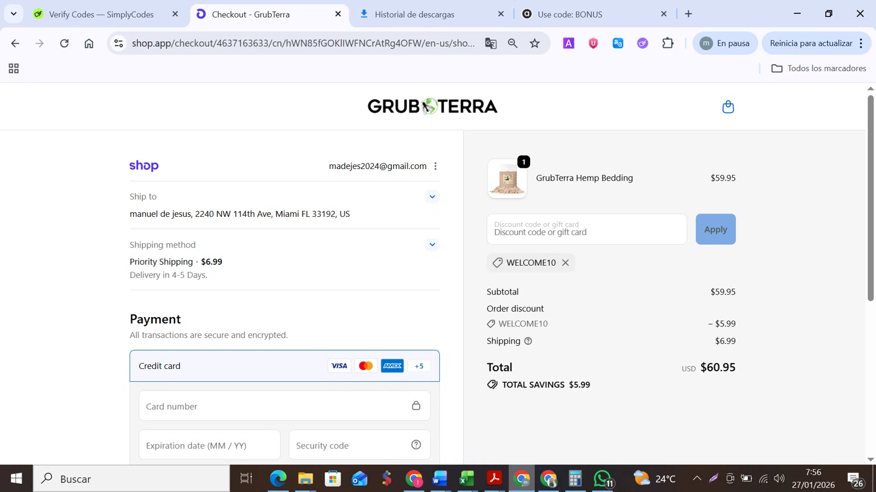The height and width of the screenshot is (492, 876).
Task: Select the Credit card payment option
Action: pyautogui.click(x=284, y=366)
